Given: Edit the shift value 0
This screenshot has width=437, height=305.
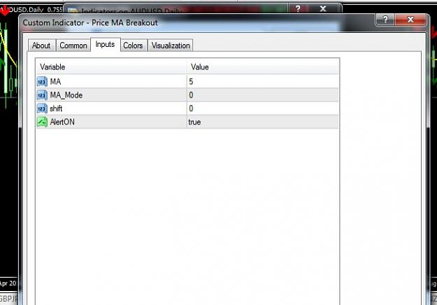Looking at the screenshot, I should 263,108.
